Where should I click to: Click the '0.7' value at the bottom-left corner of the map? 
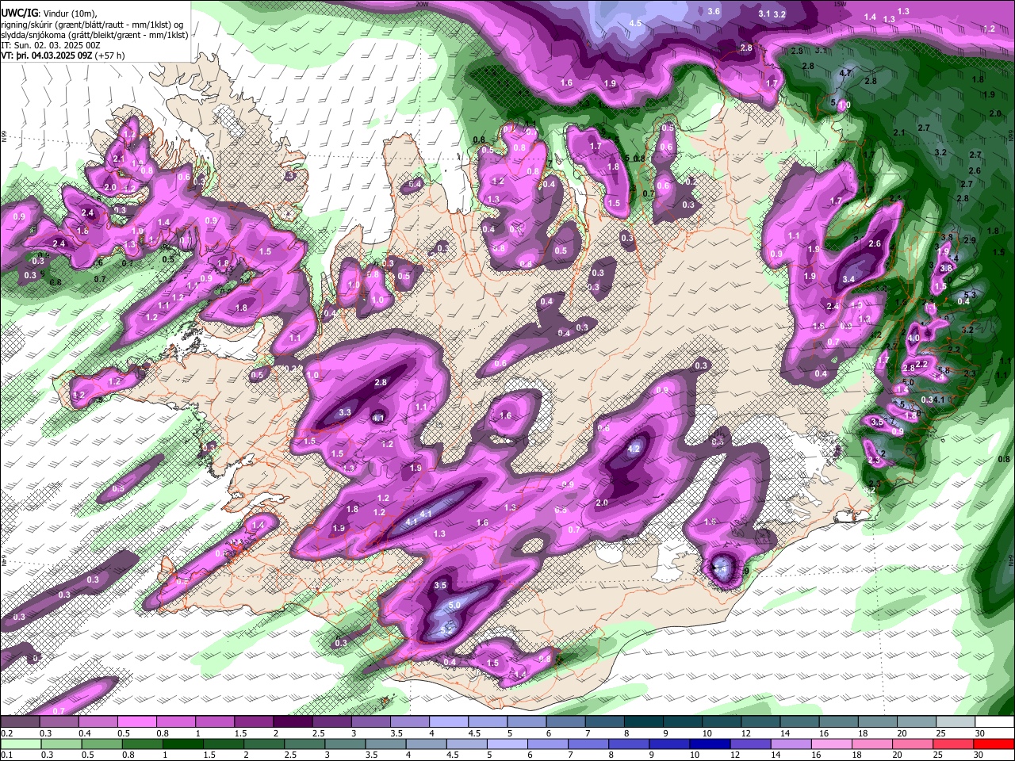(x=59, y=711)
